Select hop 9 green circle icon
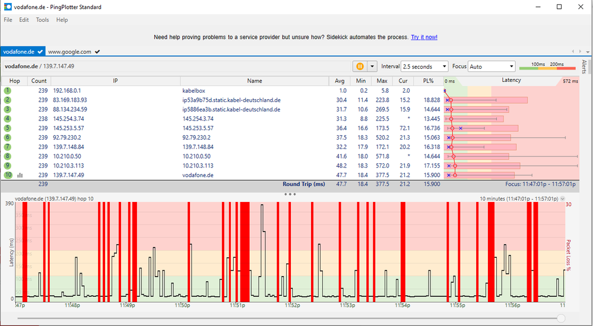 point(8,166)
